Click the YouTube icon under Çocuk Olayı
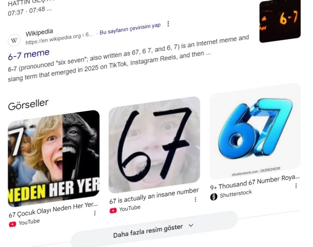 click(x=12, y=224)
